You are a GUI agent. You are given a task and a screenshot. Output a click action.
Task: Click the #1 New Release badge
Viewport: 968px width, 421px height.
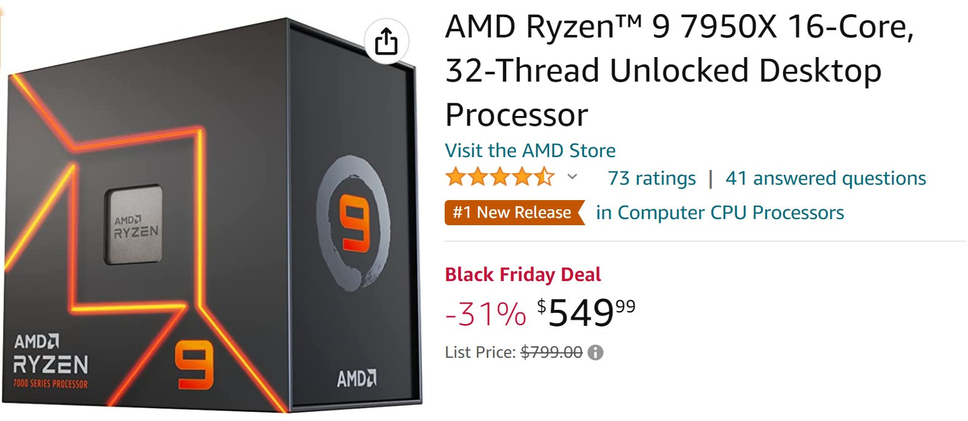tap(515, 212)
